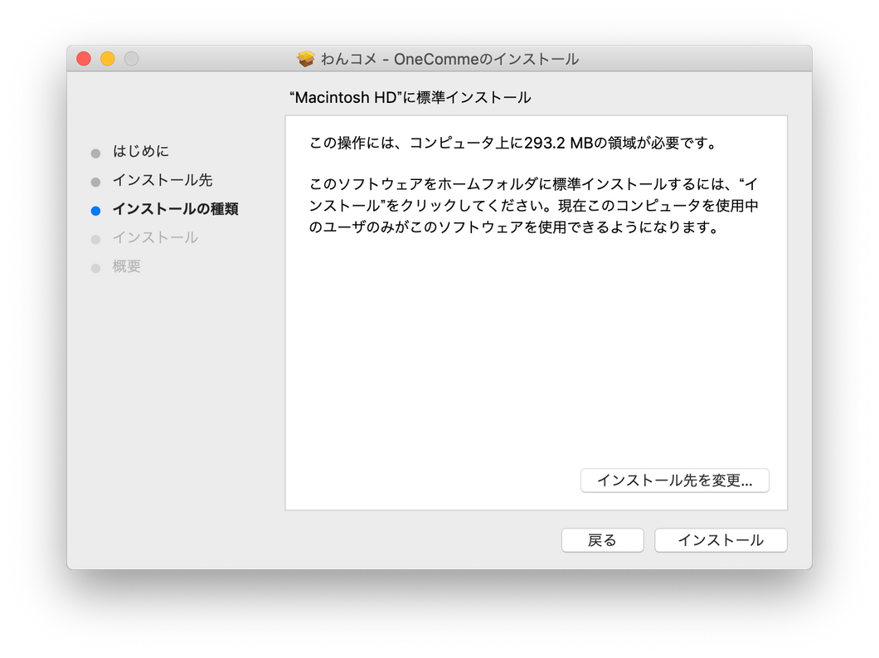Click the blue bullet beside インストールの種類
Viewport: 879px width, 658px height.
point(95,211)
